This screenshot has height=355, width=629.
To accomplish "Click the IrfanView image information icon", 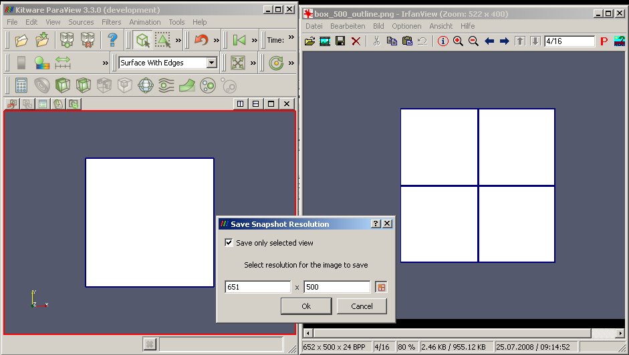I will click(x=443, y=41).
